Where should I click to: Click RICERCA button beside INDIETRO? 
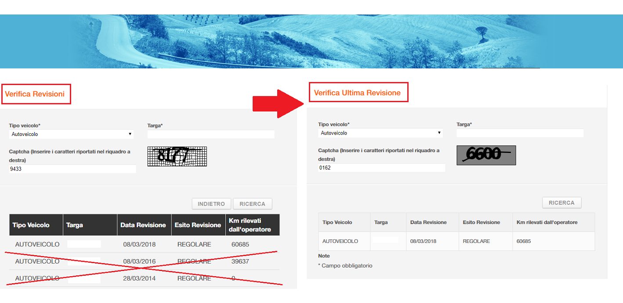point(253,204)
